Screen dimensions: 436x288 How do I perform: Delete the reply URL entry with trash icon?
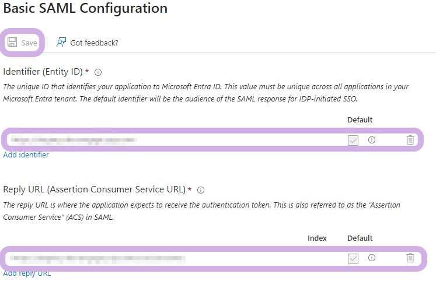point(410,258)
